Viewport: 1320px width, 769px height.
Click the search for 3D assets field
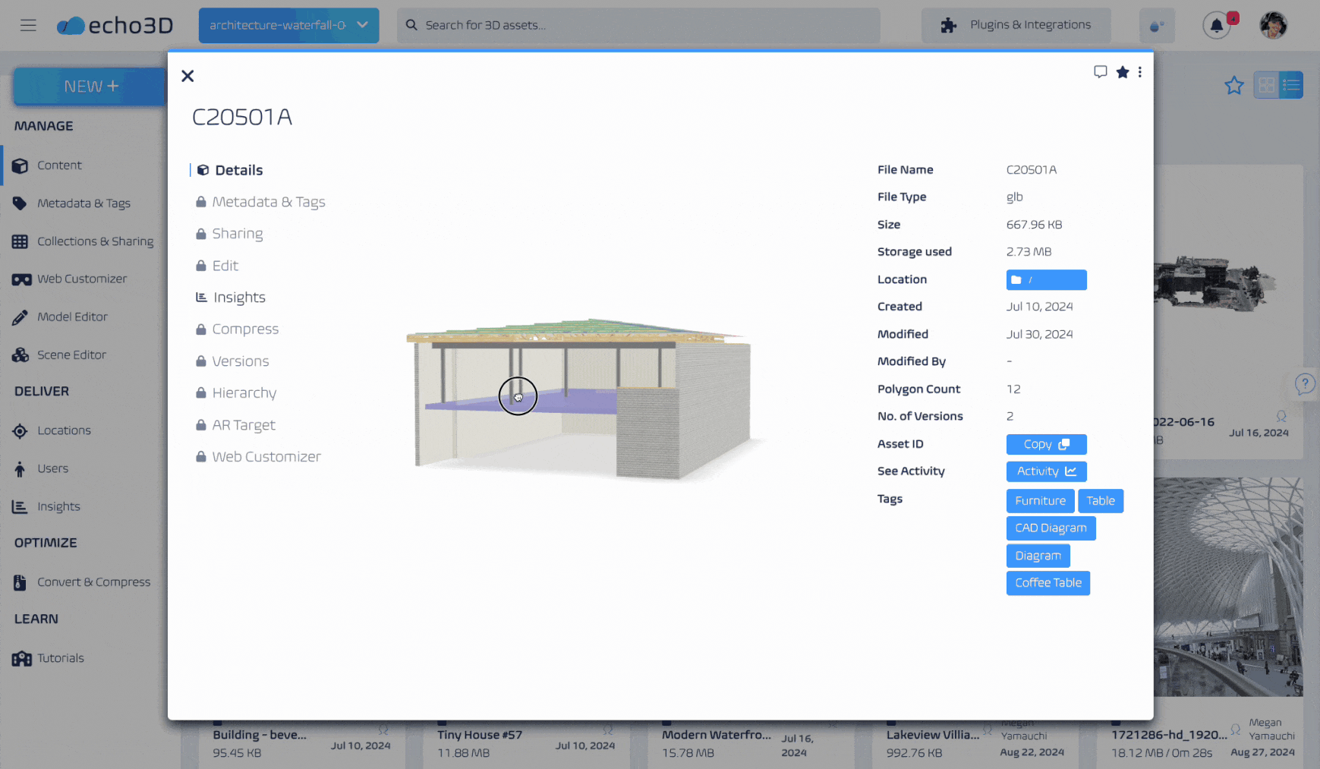click(638, 24)
